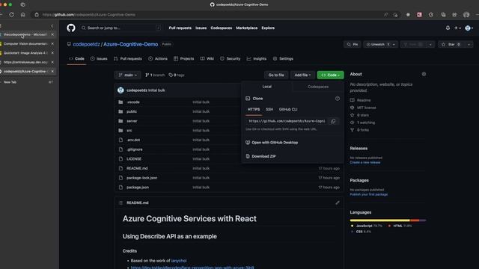Screen dimensions: 479x269
Task: Expand the main branch dropdown
Action: [x=128, y=75]
